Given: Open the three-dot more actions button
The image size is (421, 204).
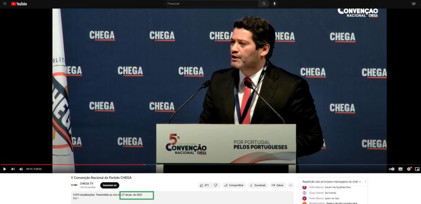Looking at the screenshot, I should click(290, 185).
